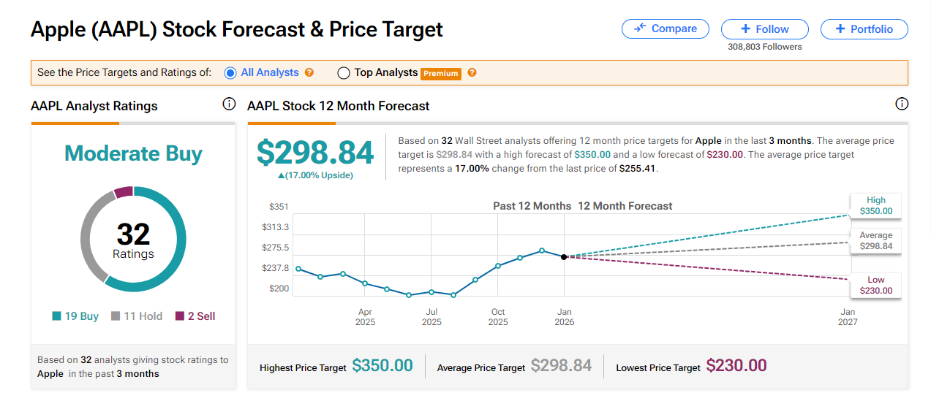The width and height of the screenshot is (931, 401).
Task: Open info icon for AAPL Analyst Ratings
Action: [229, 104]
